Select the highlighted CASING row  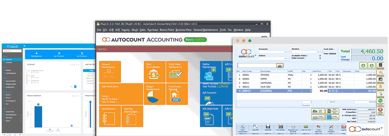306,91
